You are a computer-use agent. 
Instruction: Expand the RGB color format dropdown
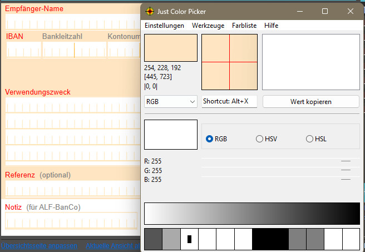point(170,102)
